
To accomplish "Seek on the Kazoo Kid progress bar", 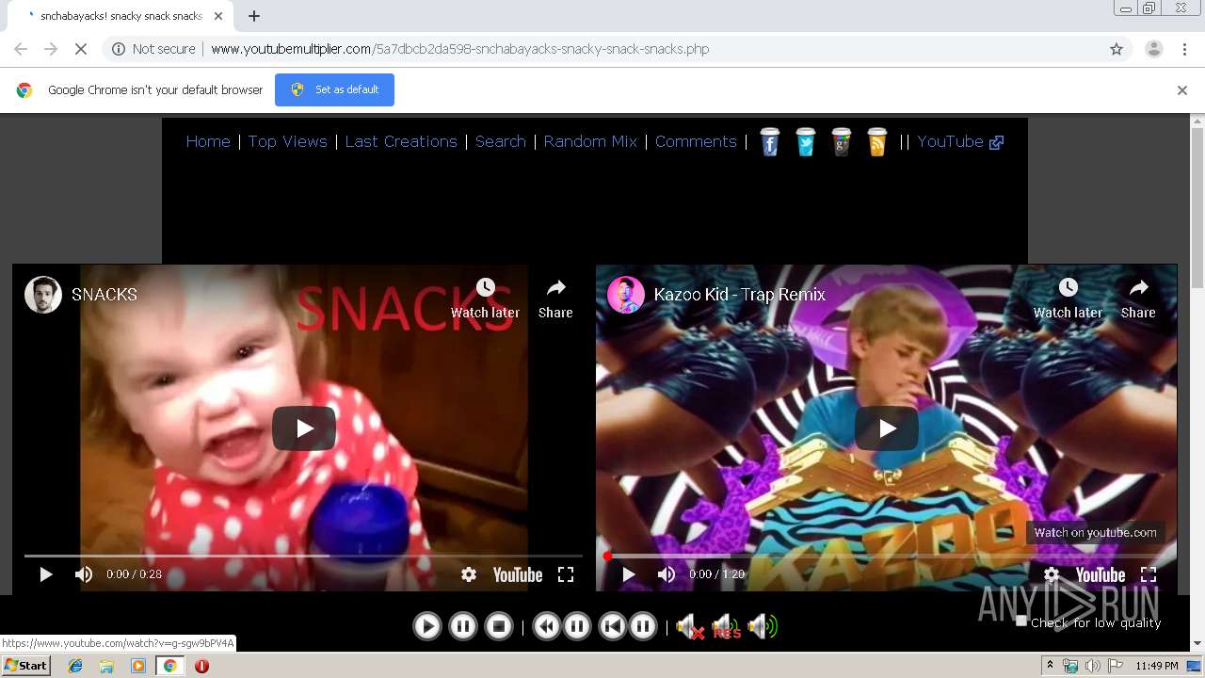I will pos(886,556).
